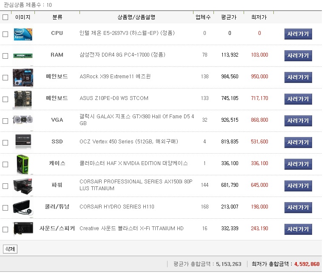The height and width of the screenshot is (274, 324).
Task: Click the 최저가 총합금액 4,592,860 total
Action: click(286, 264)
